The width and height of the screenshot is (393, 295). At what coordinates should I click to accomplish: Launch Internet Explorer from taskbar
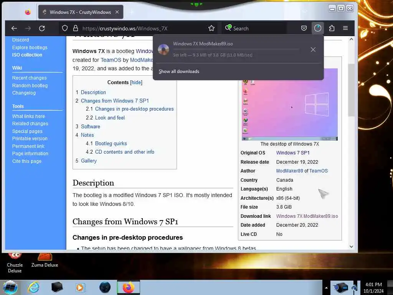[33, 287]
